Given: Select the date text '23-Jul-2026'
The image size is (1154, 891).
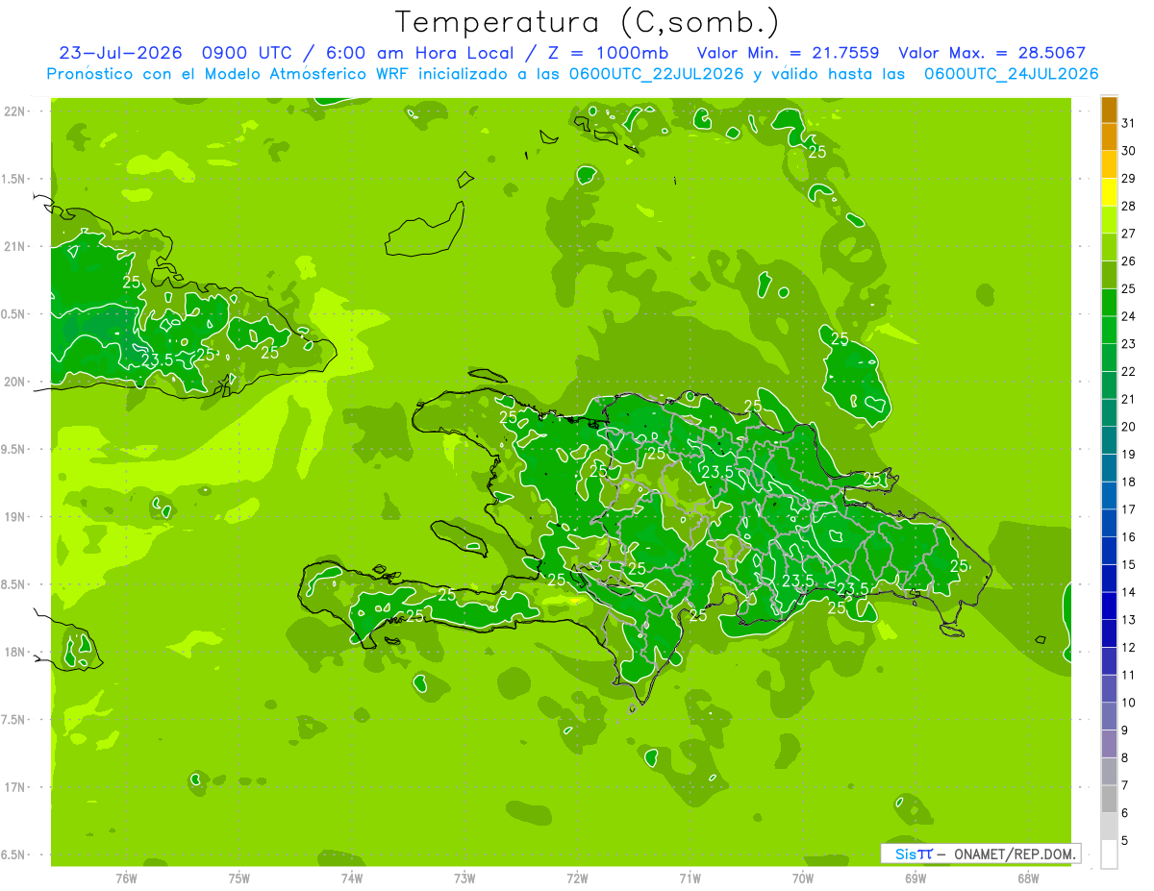Looking at the screenshot, I should (123, 53).
